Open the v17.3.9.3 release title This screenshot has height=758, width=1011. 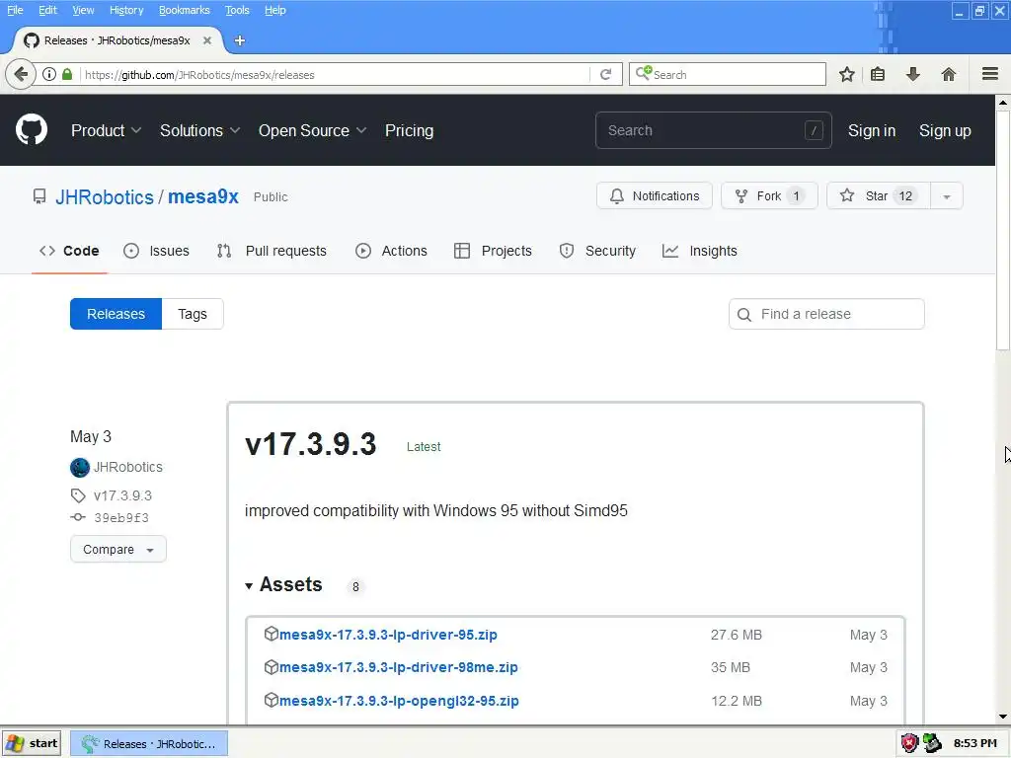point(311,444)
